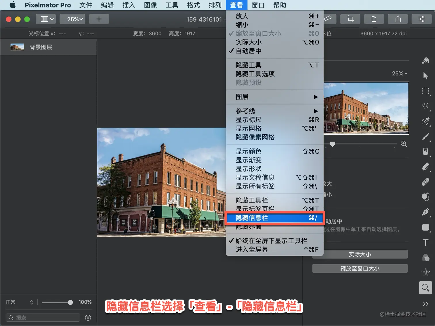The image size is (435, 326).
Task: Click the zoom-in magnifier beside navigator slider
Action: [x=404, y=144]
